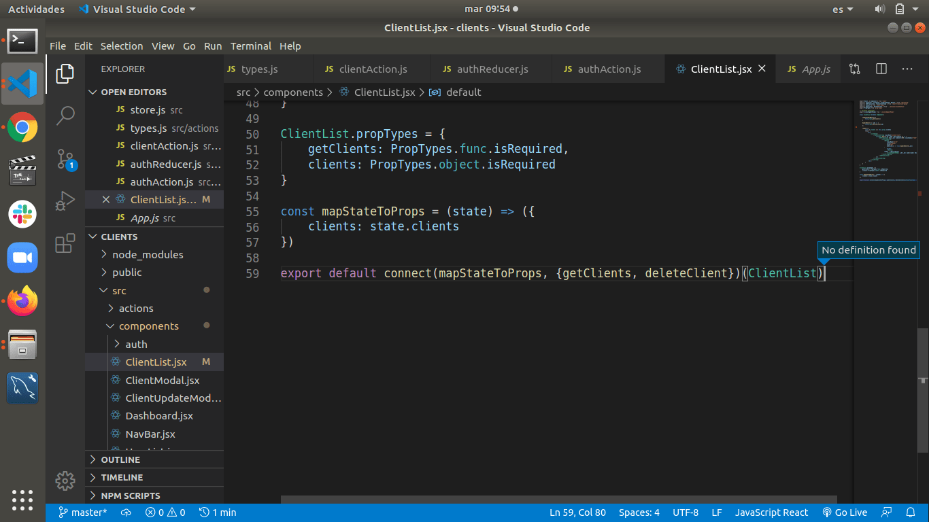This screenshot has height=522, width=929.
Task: Click the Split Editor Right icon
Action: click(881, 69)
